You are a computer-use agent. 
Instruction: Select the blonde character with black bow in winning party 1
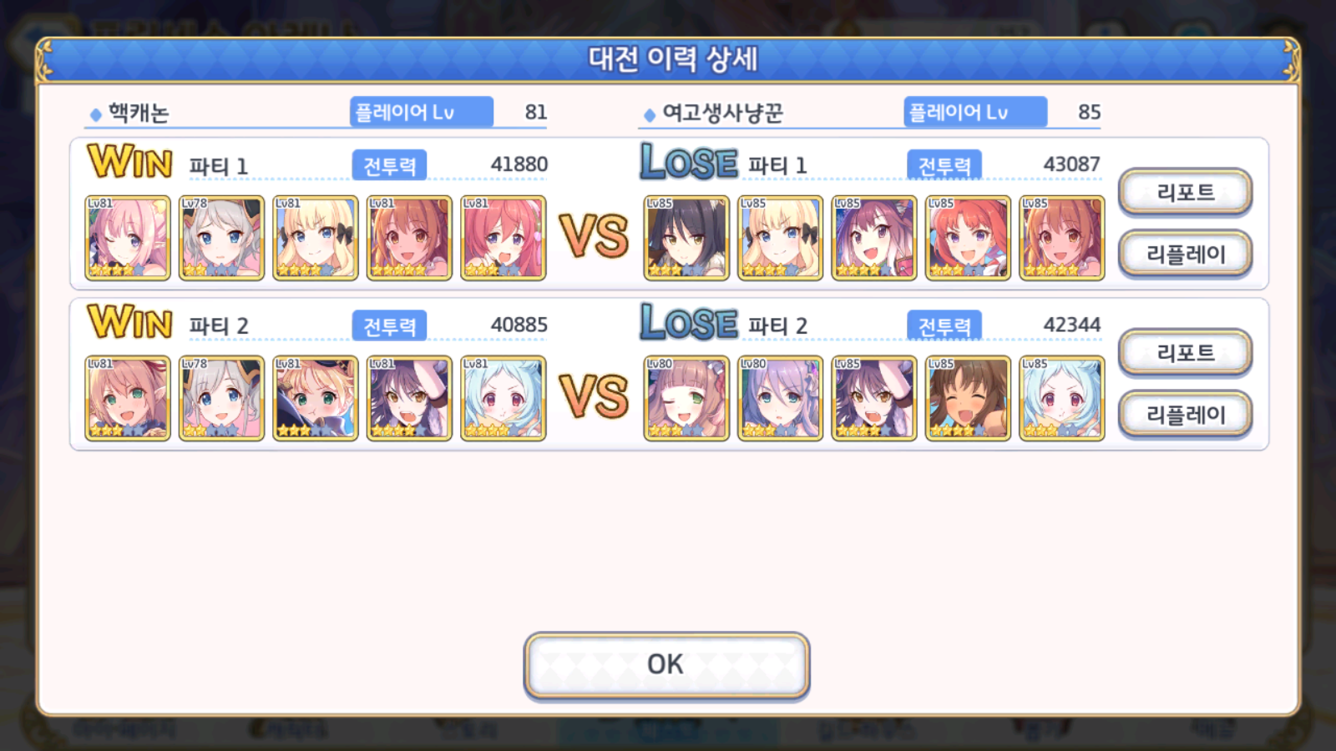(x=316, y=238)
